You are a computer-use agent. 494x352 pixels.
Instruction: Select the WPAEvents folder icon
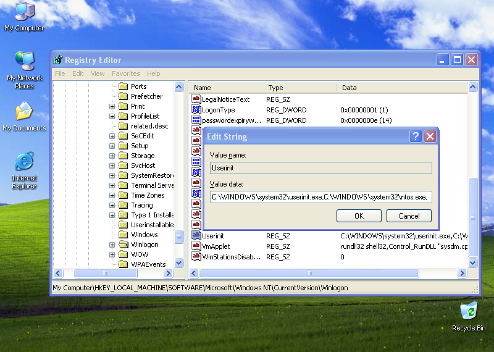(x=123, y=264)
